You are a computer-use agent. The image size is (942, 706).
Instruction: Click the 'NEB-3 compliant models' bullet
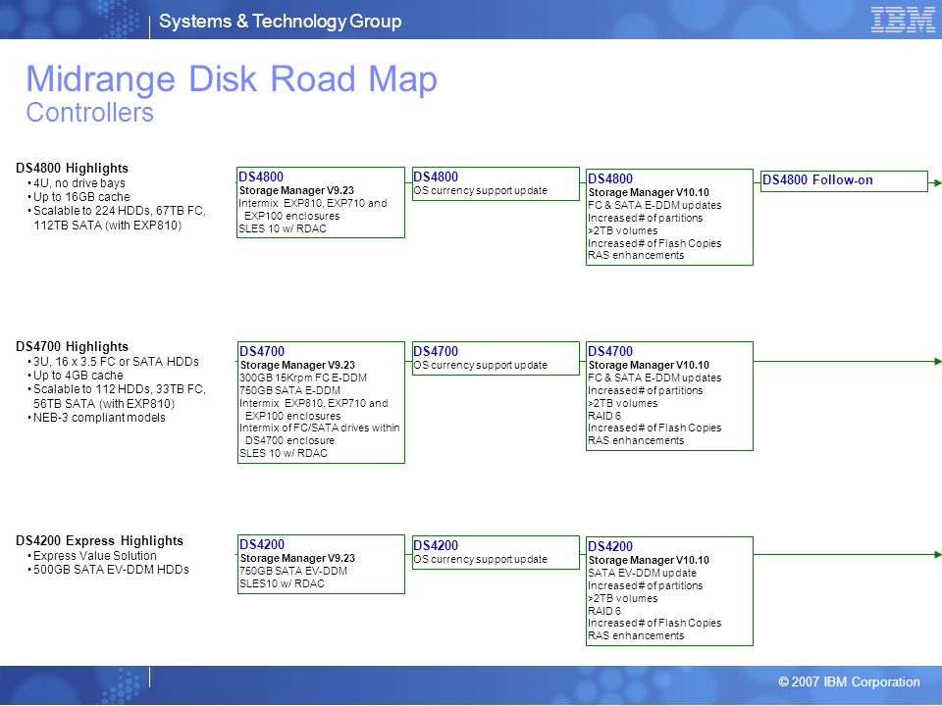(99, 418)
